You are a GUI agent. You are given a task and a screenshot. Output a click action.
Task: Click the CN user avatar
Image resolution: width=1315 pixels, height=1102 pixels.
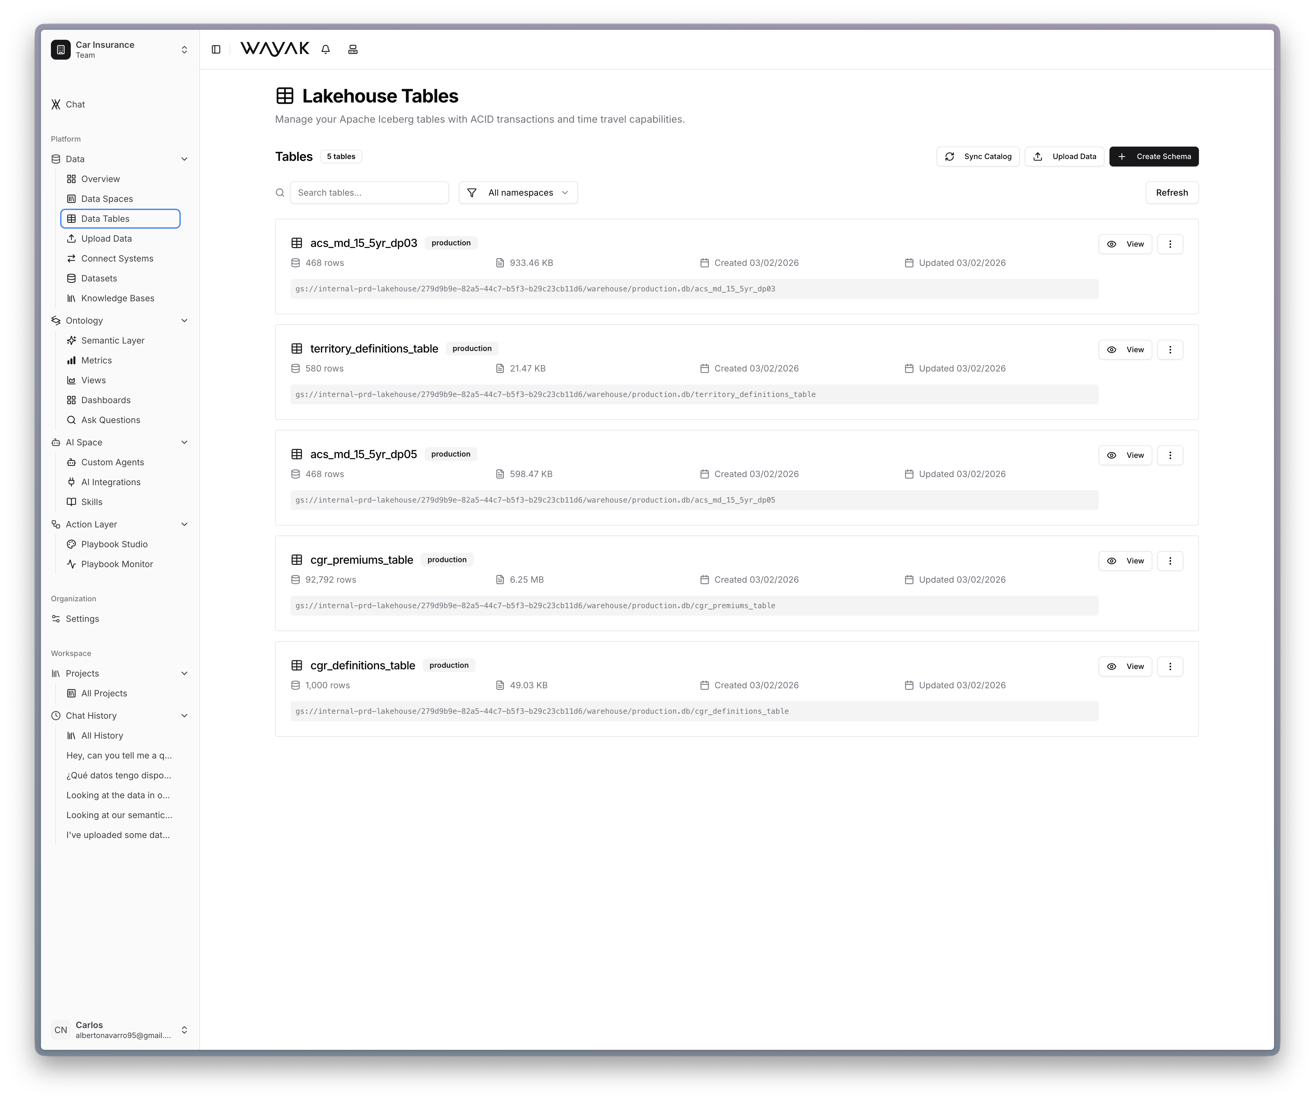click(61, 1030)
